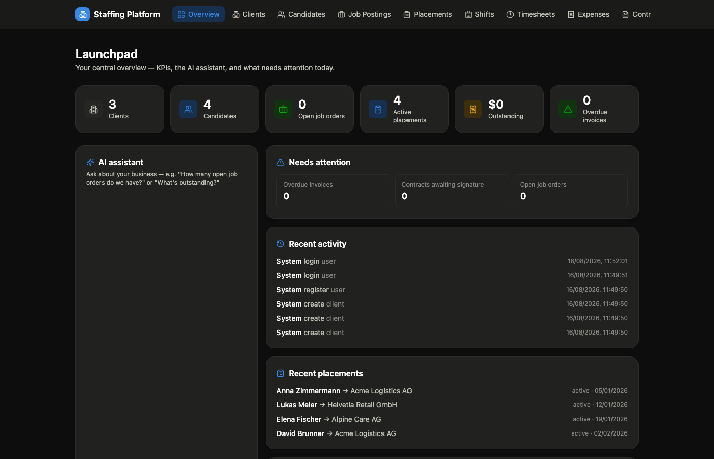The image size is (714, 459).
Task: Click the Recent placements heading
Action: [326, 373]
